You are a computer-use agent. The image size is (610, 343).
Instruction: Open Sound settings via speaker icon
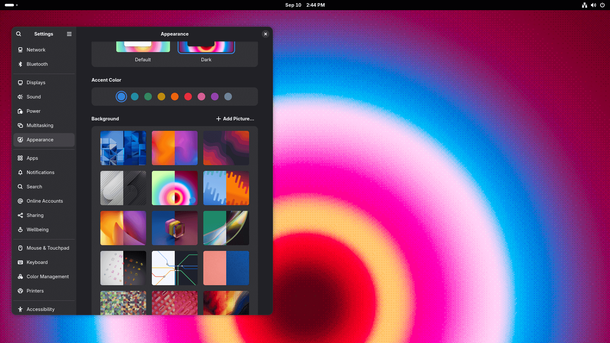tap(20, 97)
